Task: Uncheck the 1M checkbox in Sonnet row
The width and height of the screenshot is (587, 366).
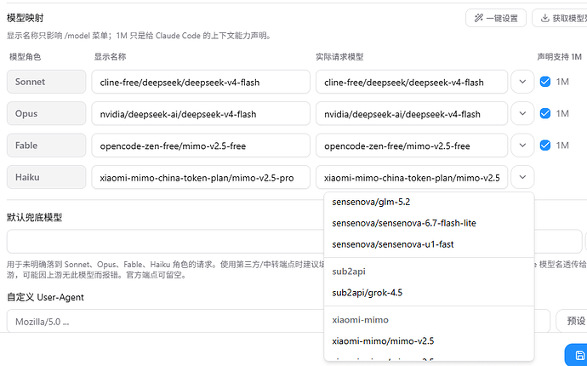Action: coord(545,82)
